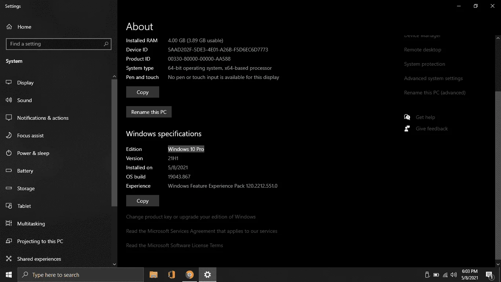Open Sound settings via the speaker icon

tap(9, 100)
